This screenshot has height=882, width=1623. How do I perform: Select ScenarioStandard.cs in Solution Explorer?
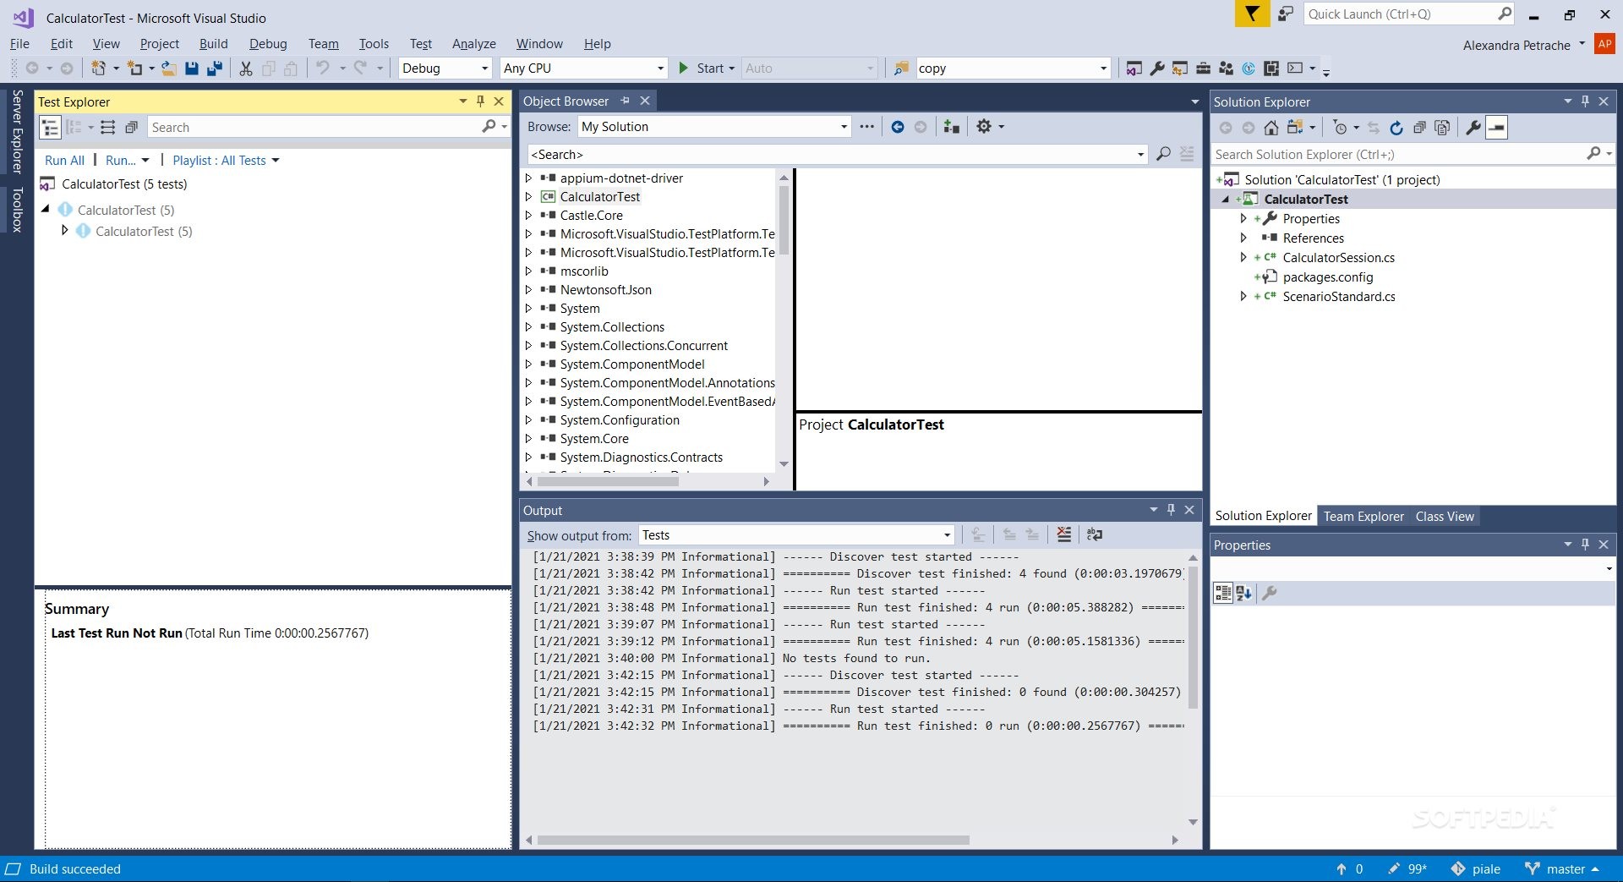(1338, 296)
